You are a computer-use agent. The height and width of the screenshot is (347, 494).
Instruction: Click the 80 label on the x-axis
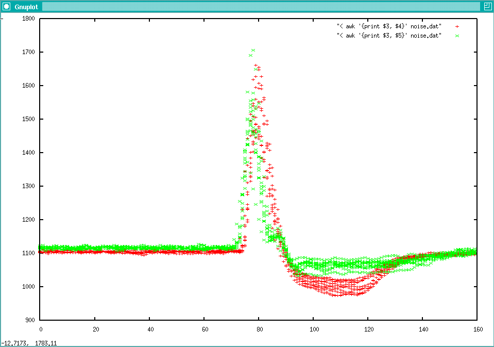[260, 329]
